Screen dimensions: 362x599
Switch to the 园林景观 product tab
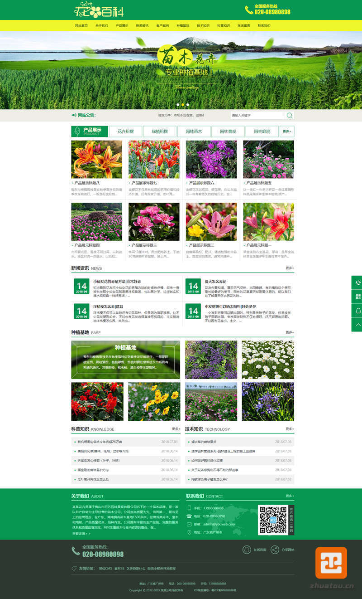(x=228, y=131)
